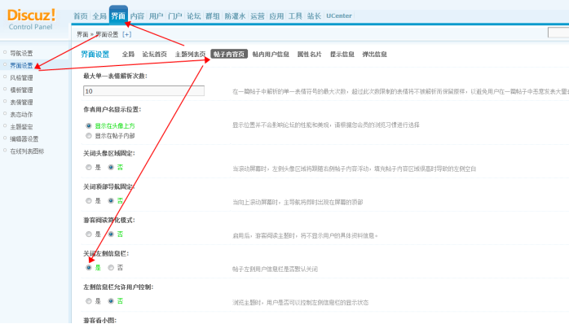Open the 防灌水 top navigation menu
This screenshot has width=569, height=324.
pyautogui.click(x=235, y=16)
